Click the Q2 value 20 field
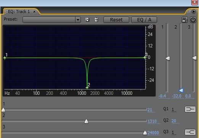The image size is (199, 138). click(x=174, y=121)
